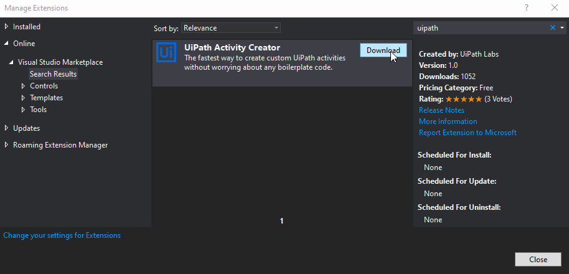Image resolution: width=569 pixels, height=274 pixels.
Task: Click into the uipath search field
Action: [481, 28]
